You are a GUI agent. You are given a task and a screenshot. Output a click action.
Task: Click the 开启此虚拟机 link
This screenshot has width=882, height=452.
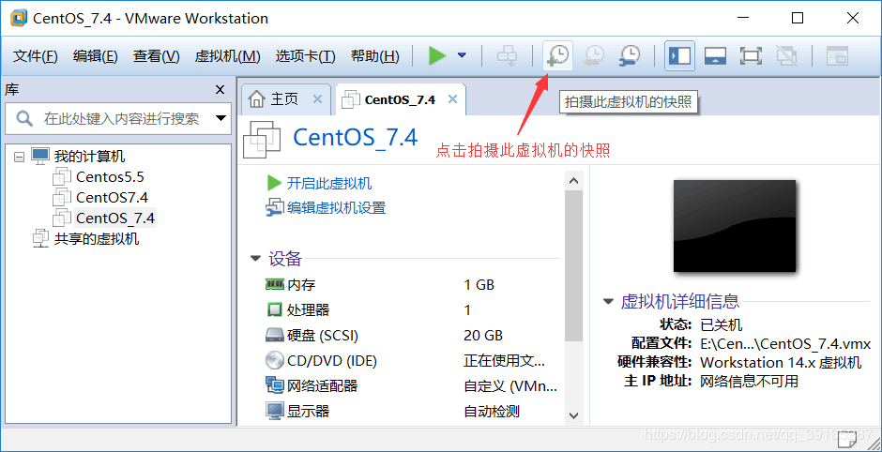point(329,183)
